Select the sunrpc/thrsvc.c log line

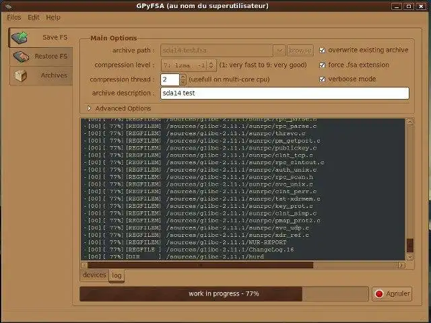[195, 133]
